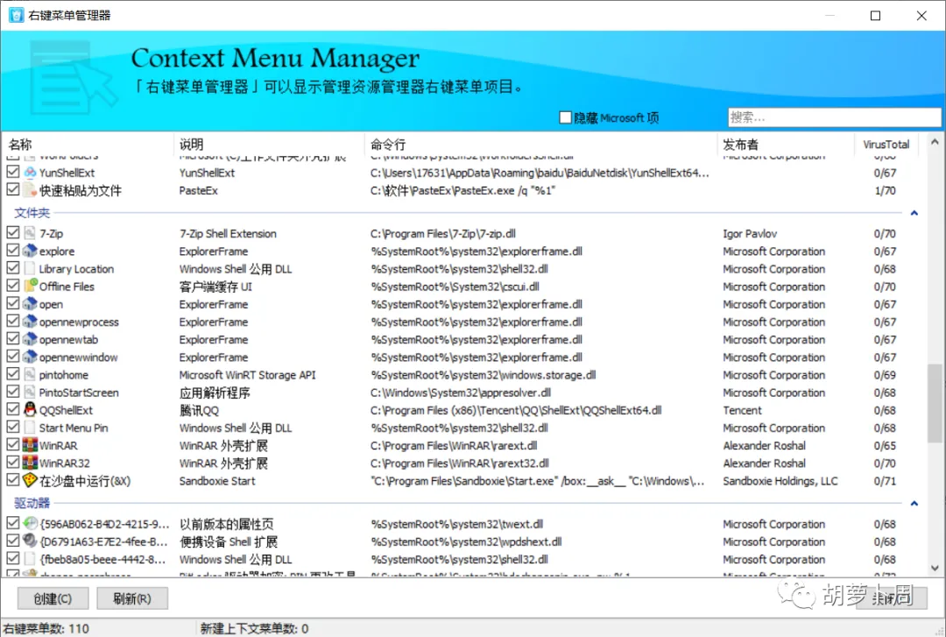Toggle the pintohome checkbox
Image resolution: width=946 pixels, height=637 pixels.
tap(12, 374)
